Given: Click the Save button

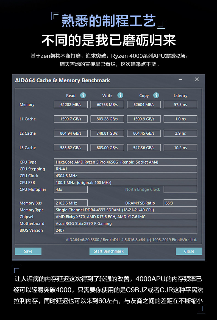Looking at the screenshot, I should click(x=28, y=251).
